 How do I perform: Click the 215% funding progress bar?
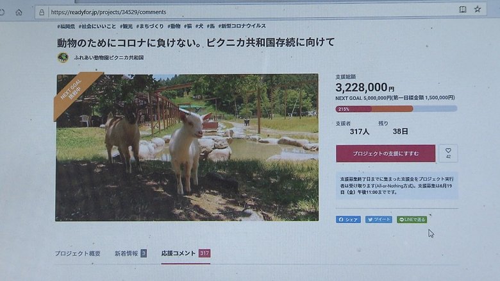coord(396,109)
